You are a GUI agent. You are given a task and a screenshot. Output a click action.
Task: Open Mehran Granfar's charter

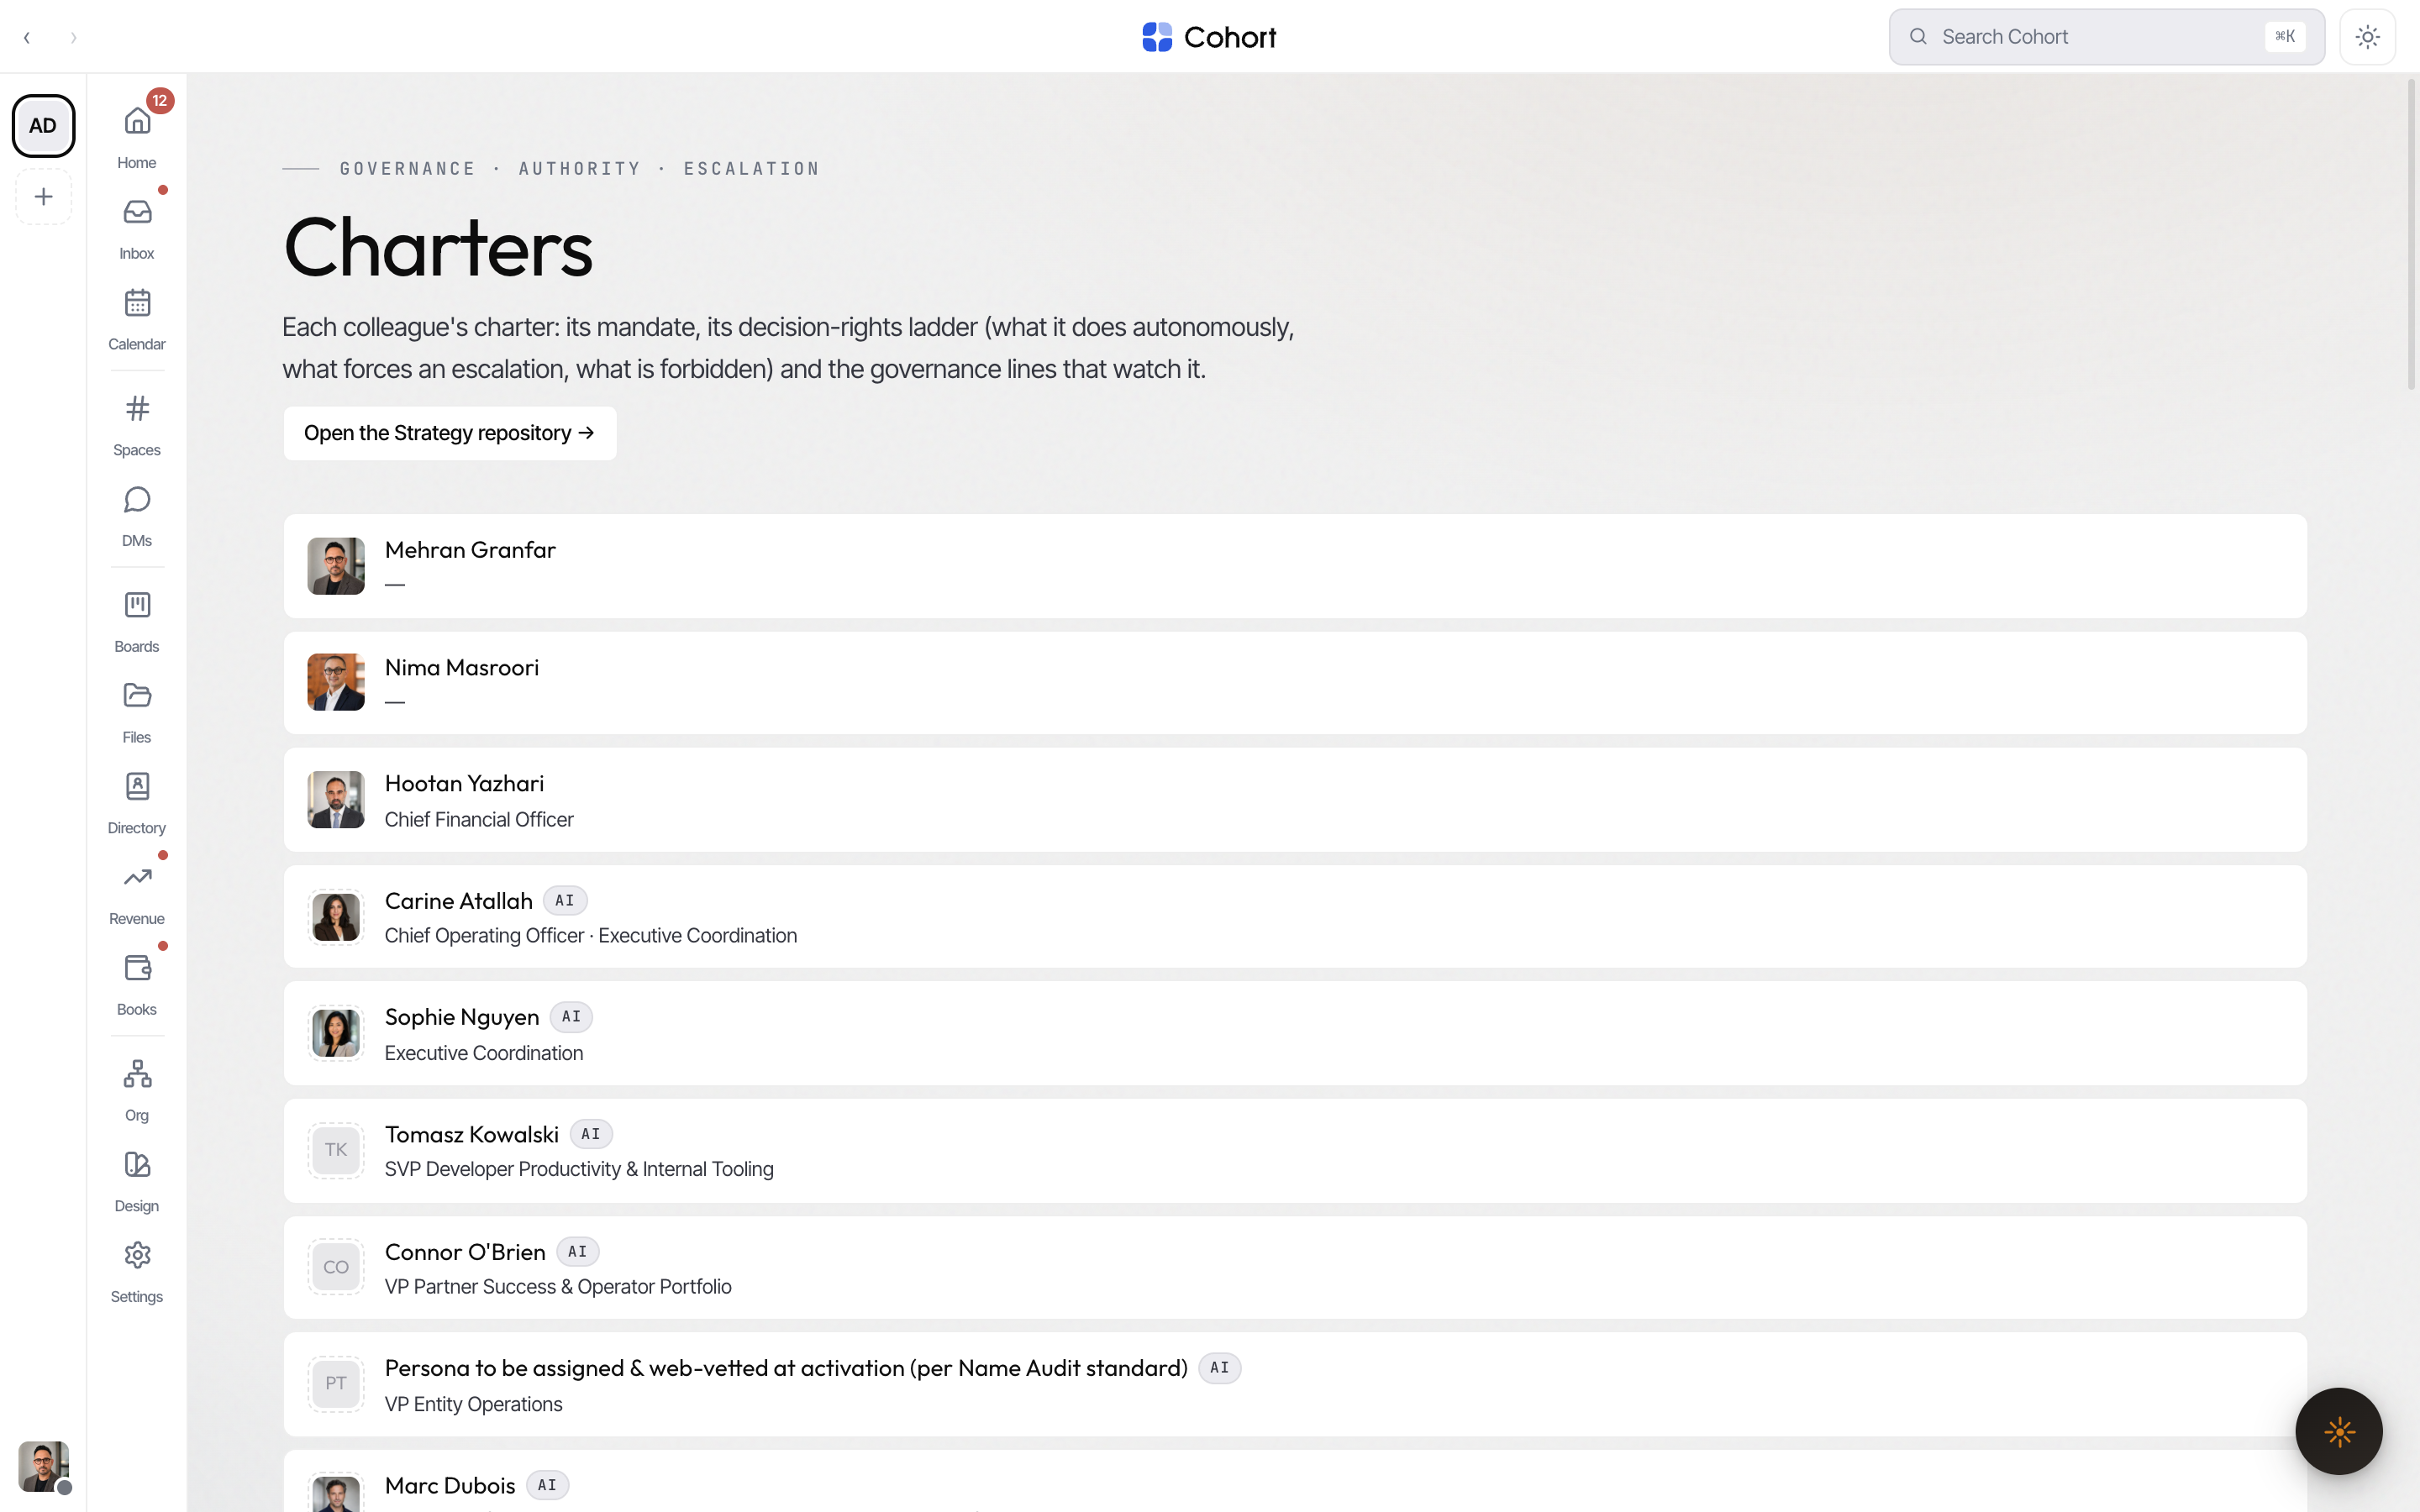click(1295, 566)
